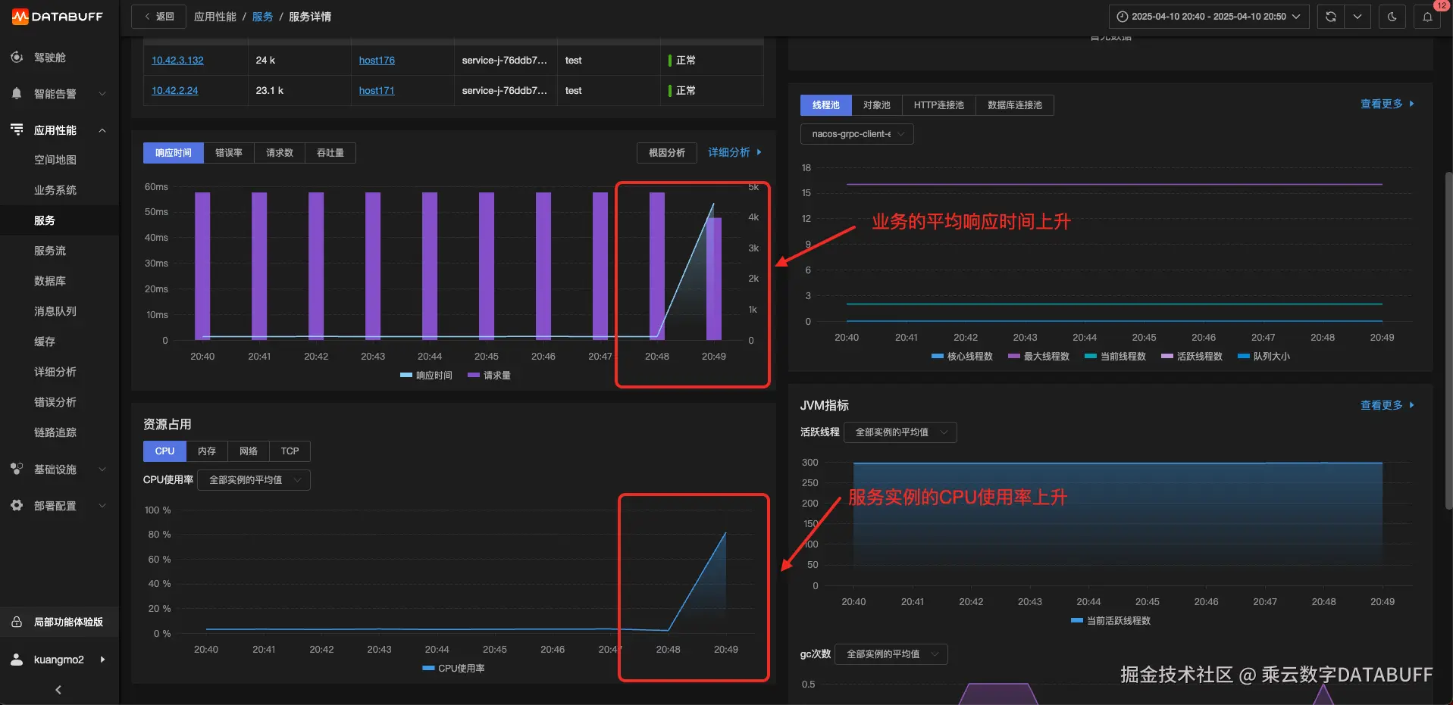Open the time range dropdown

1209,17
